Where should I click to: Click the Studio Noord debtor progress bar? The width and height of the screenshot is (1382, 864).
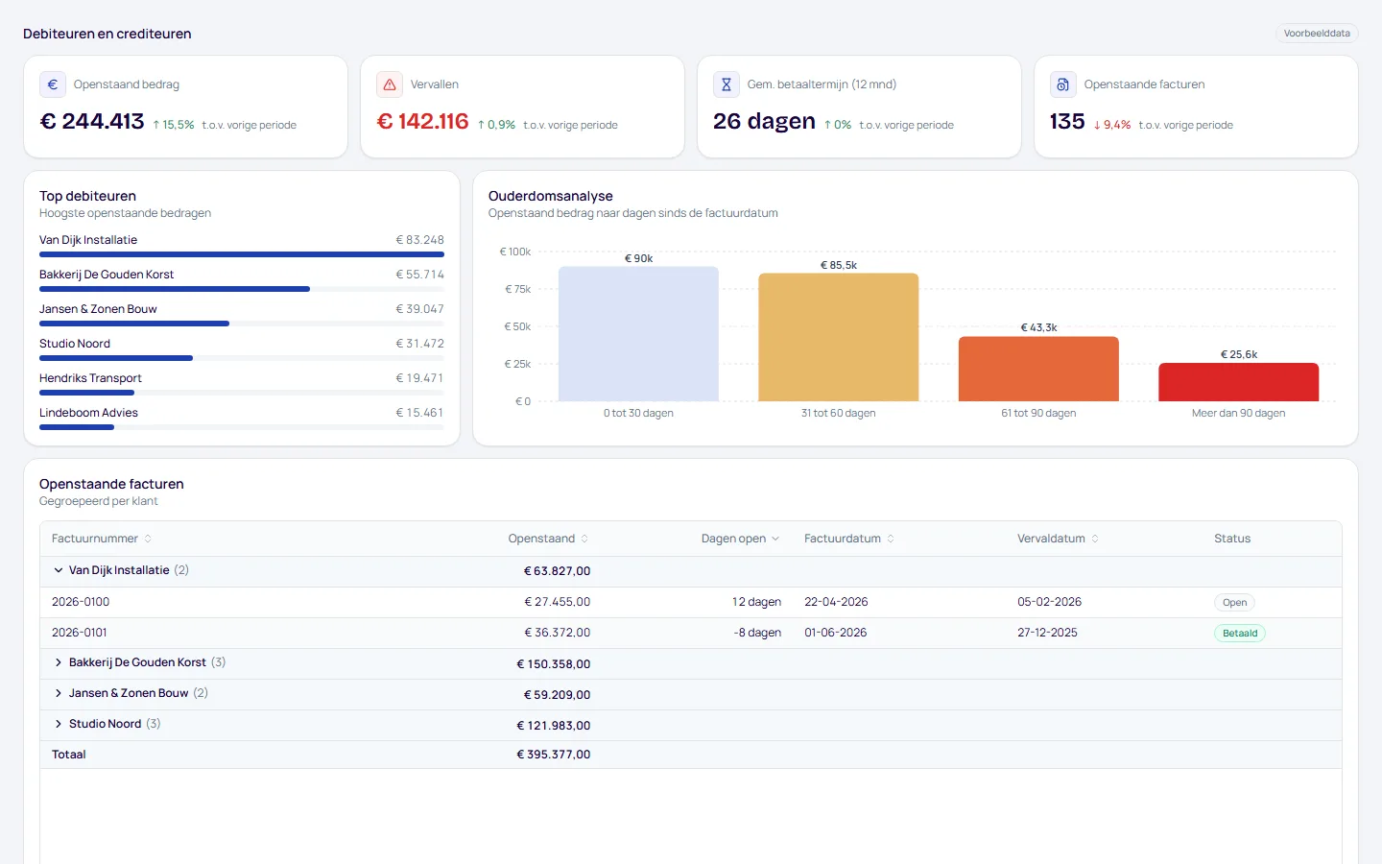coord(242,358)
